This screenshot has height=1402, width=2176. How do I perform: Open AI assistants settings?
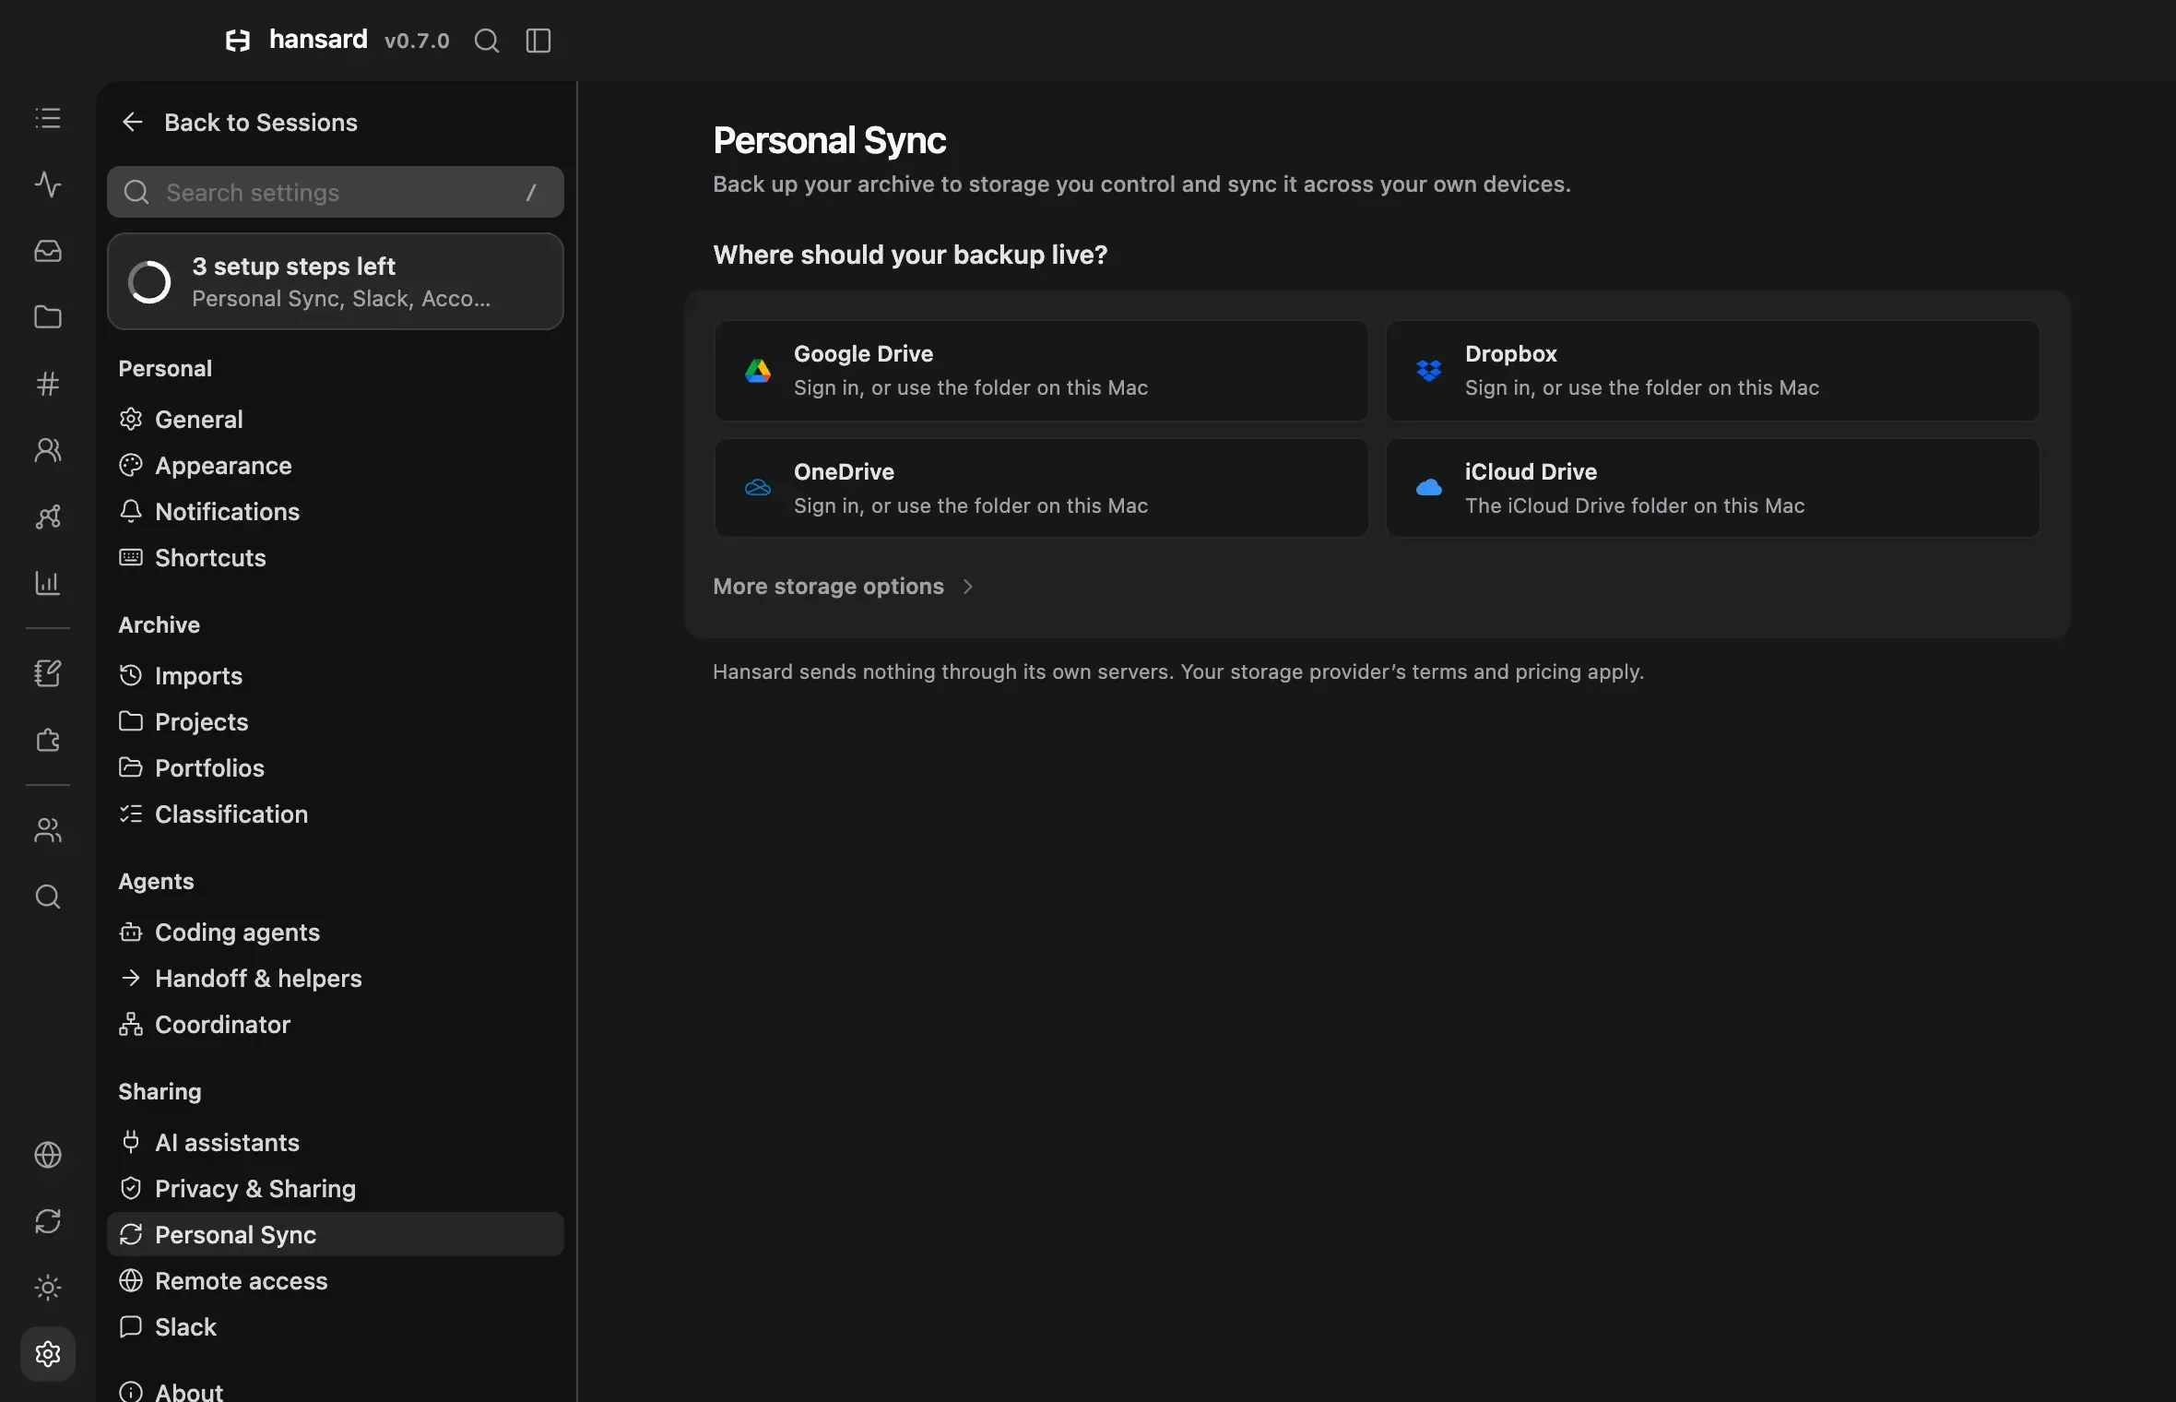(336, 1143)
